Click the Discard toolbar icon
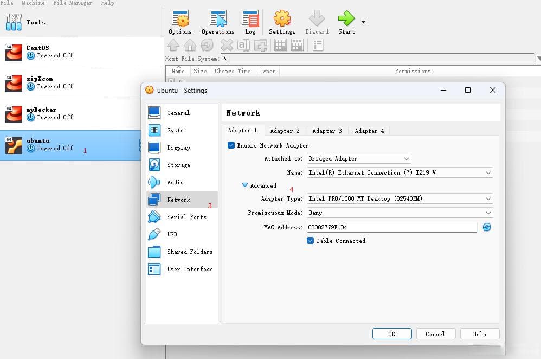Screen dimensions: 541x359 317,22
